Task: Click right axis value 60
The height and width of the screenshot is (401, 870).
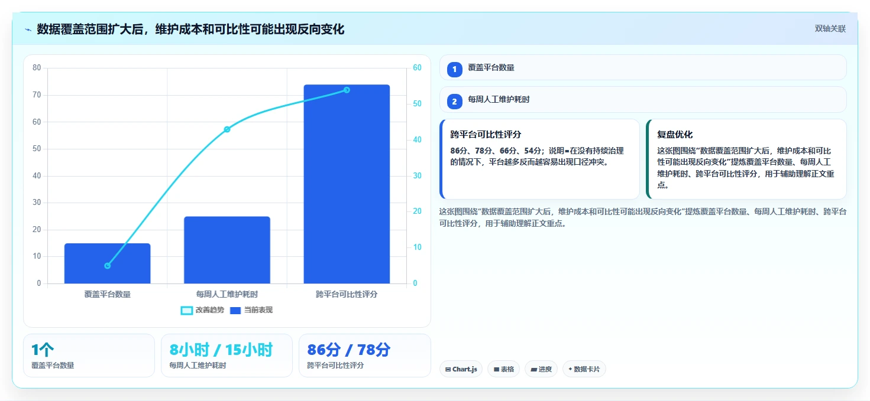Action: point(417,68)
